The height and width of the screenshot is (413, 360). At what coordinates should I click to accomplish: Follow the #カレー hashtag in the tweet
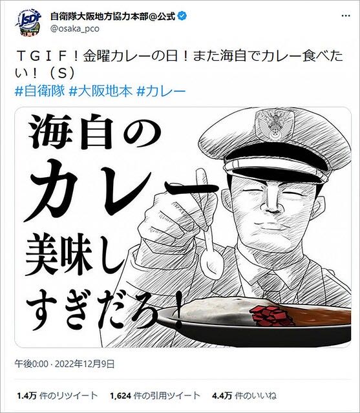pos(162,91)
